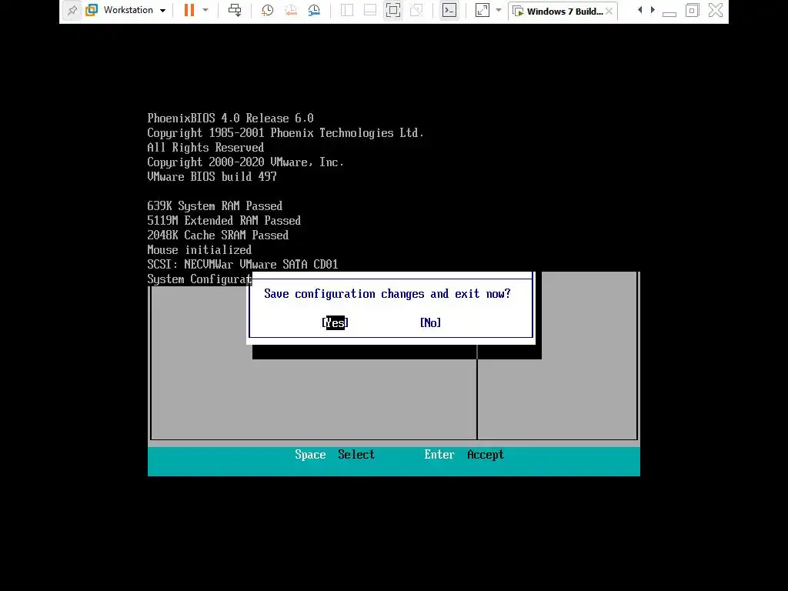This screenshot has width=788, height=591.
Task: Click the 'VMware BIOS build 497' line
Action: (x=212, y=177)
